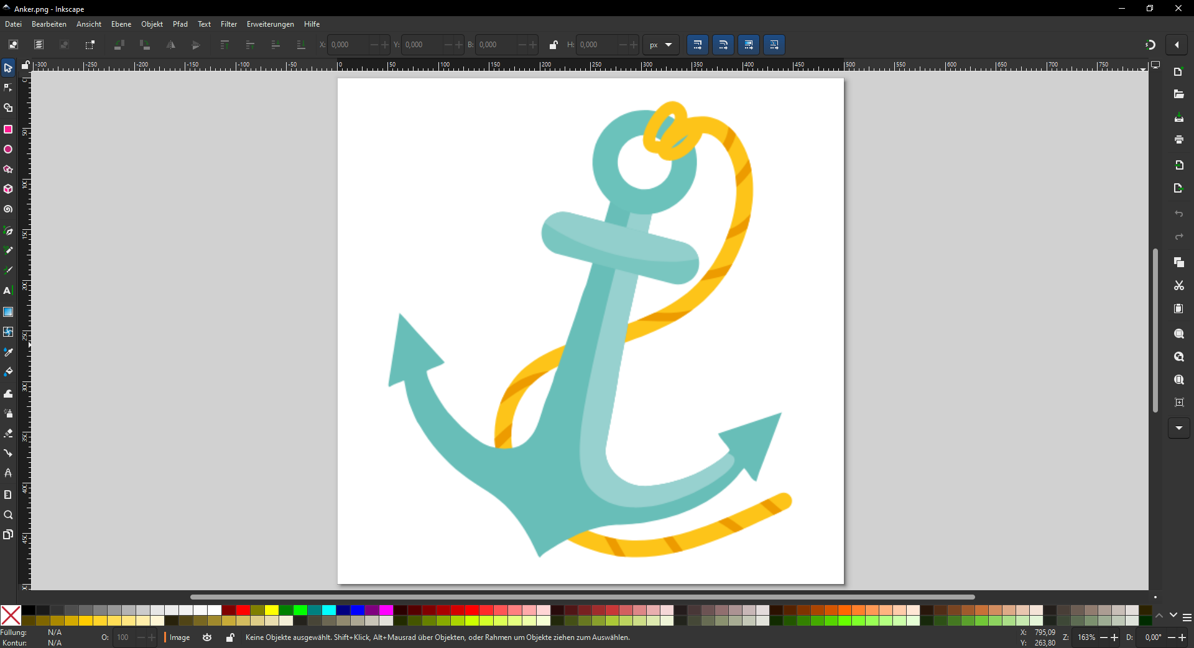Open the px units dropdown
The width and height of the screenshot is (1194, 648).
point(661,45)
